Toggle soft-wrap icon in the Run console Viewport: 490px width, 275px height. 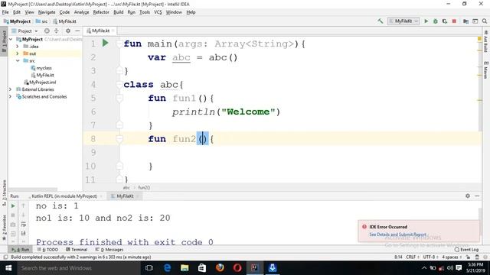pos(23,224)
